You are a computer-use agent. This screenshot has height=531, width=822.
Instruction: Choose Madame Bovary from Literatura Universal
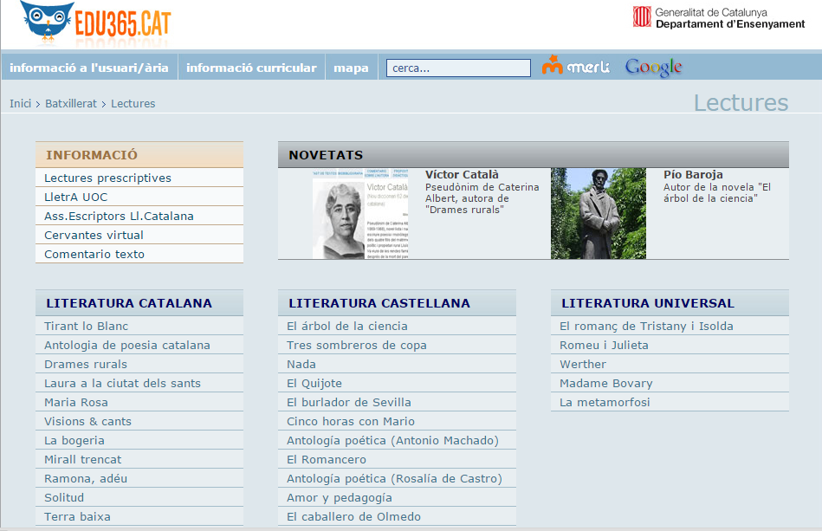(x=605, y=384)
